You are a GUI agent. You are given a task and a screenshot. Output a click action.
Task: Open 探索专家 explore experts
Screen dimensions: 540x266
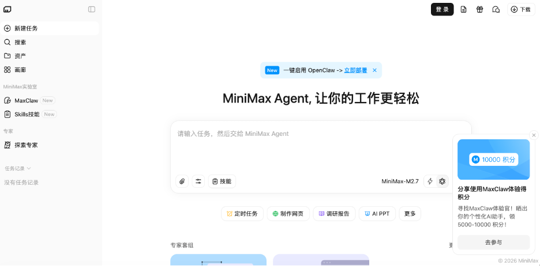coord(50,145)
